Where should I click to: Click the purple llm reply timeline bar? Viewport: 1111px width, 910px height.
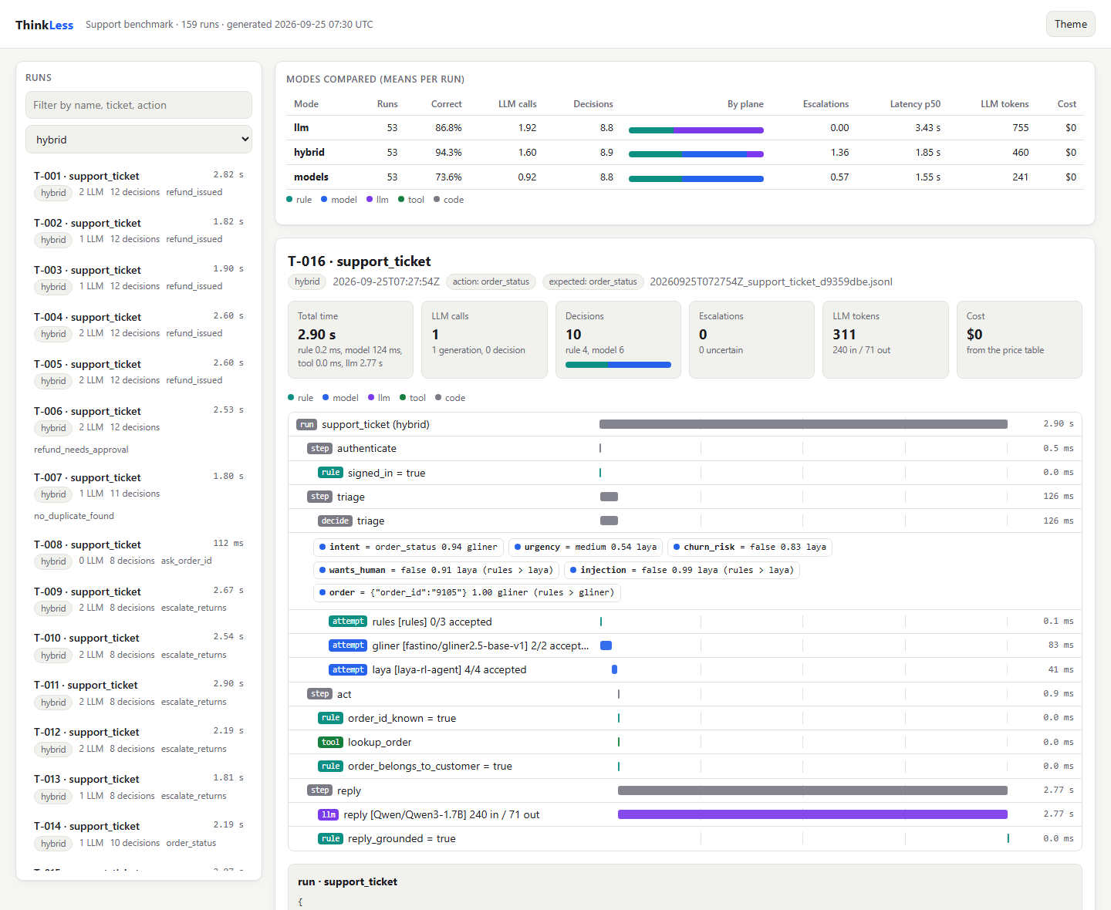coord(812,814)
